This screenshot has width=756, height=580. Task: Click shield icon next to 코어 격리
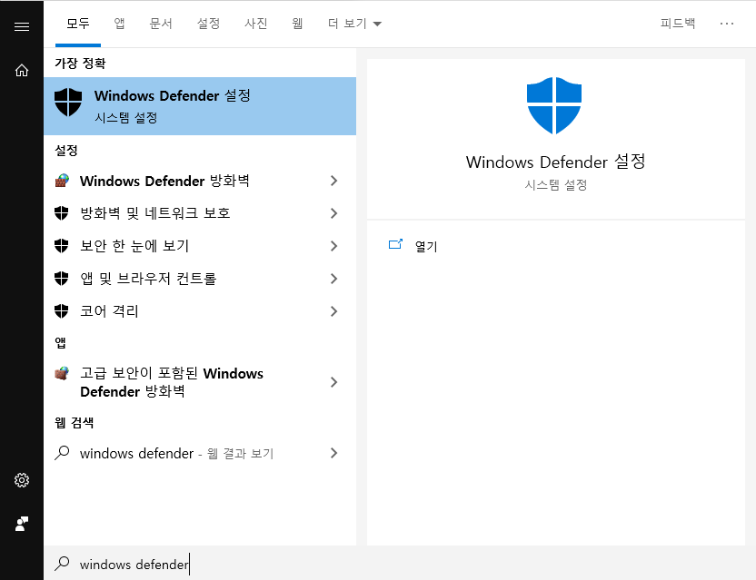[61, 311]
